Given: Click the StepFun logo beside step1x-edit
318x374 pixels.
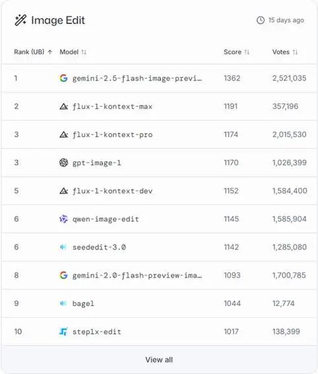Looking at the screenshot, I should pyautogui.click(x=63, y=332).
